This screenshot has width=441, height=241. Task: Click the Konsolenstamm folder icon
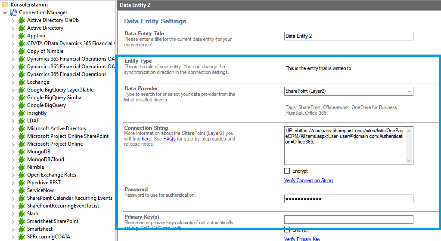(x=6, y=5)
